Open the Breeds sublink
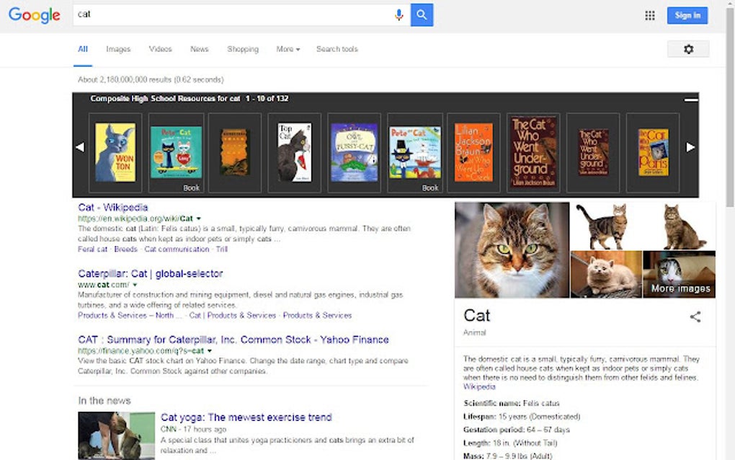The height and width of the screenshot is (460, 735). (x=125, y=249)
